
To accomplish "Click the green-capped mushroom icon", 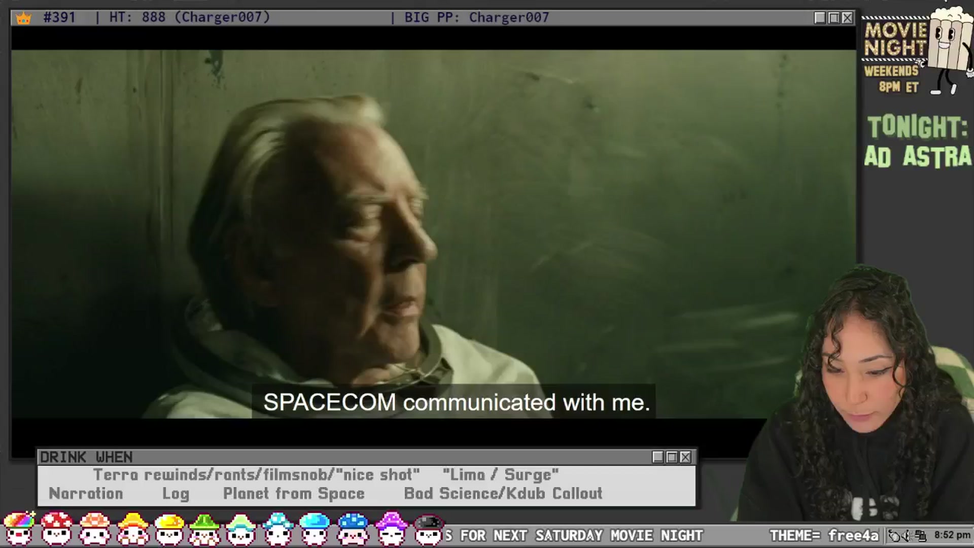I will click(204, 529).
